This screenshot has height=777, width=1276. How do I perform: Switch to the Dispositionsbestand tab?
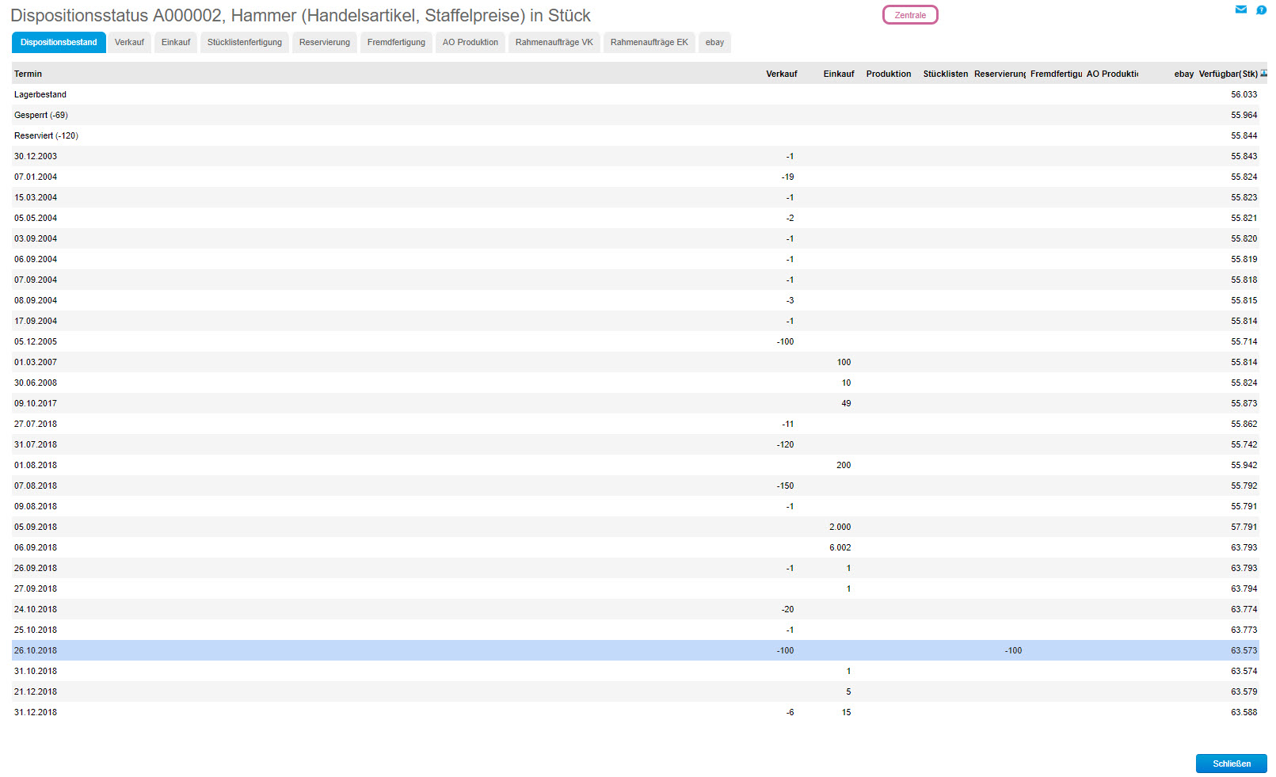point(59,43)
